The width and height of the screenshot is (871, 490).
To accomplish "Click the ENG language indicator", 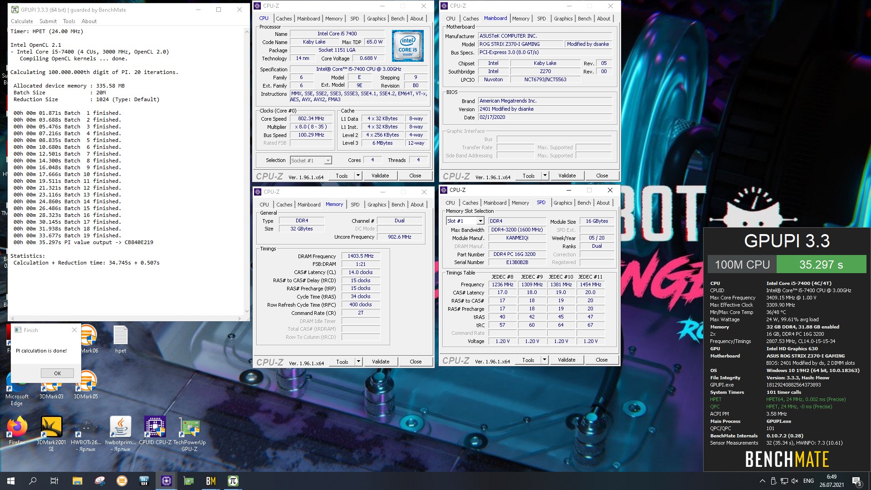I will 808,481.
